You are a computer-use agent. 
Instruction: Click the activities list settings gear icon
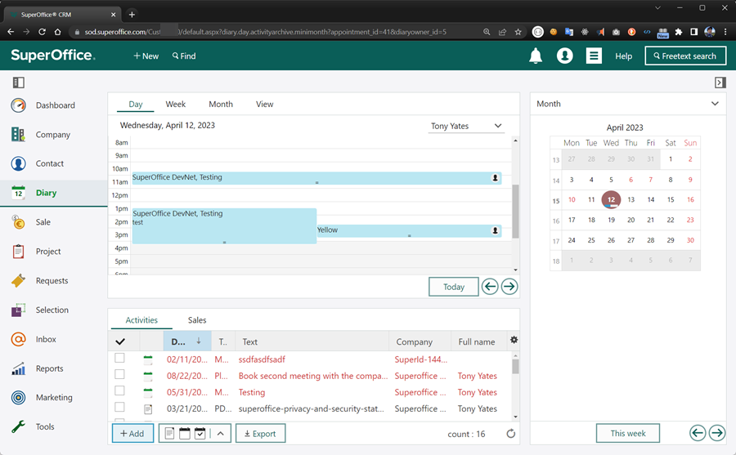point(514,341)
